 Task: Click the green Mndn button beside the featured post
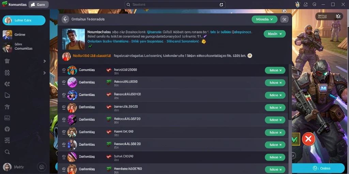[x=275, y=34]
